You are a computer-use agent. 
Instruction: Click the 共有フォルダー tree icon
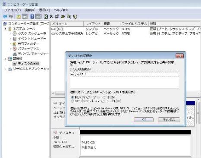(x=14, y=44)
